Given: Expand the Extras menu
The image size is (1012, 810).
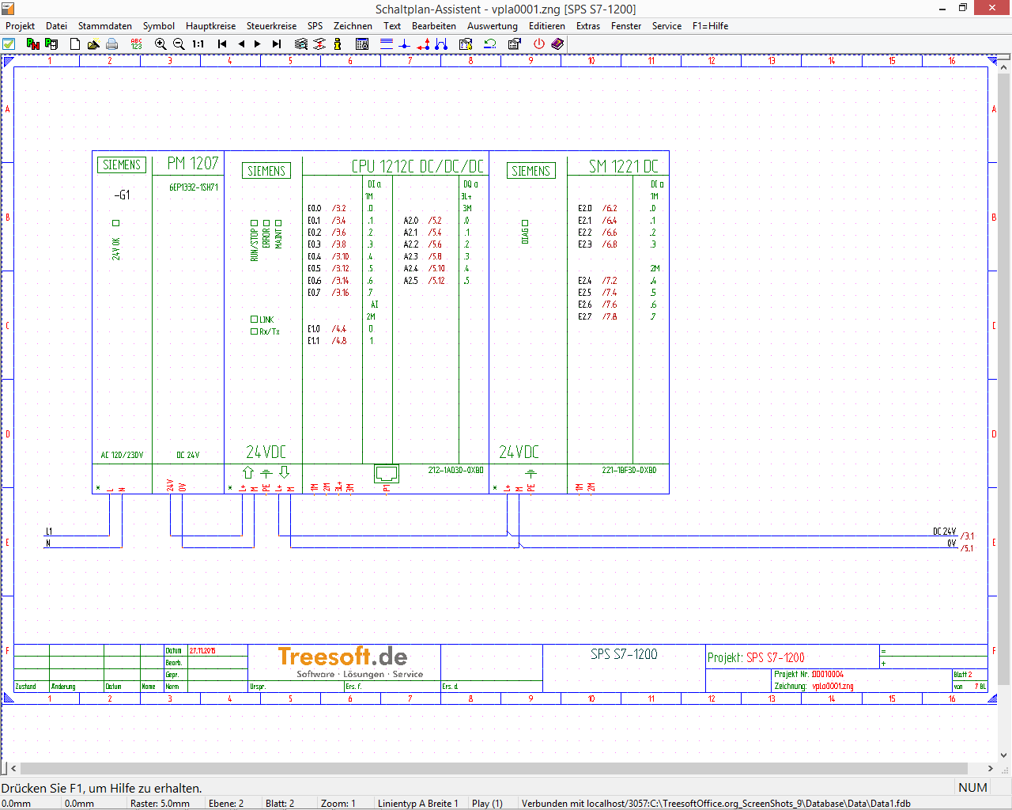Looking at the screenshot, I should [x=587, y=26].
